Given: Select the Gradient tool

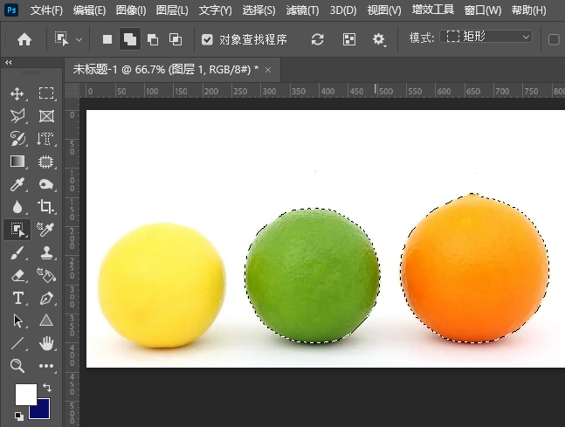Looking at the screenshot, I should click(17, 162).
